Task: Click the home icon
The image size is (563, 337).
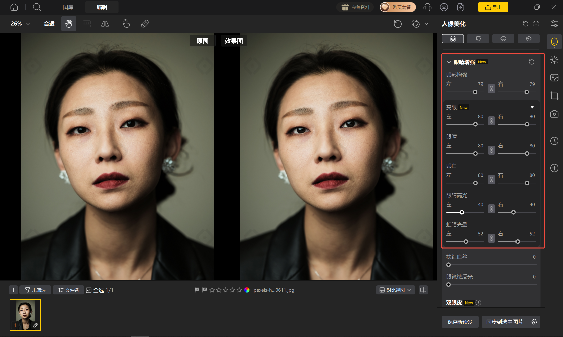Action: pyautogui.click(x=14, y=7)
